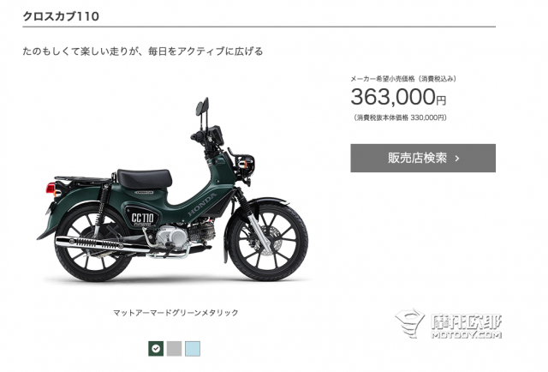548x372 pixels.
Task: Select the light blue color swatch
Action: click(193, 349)
